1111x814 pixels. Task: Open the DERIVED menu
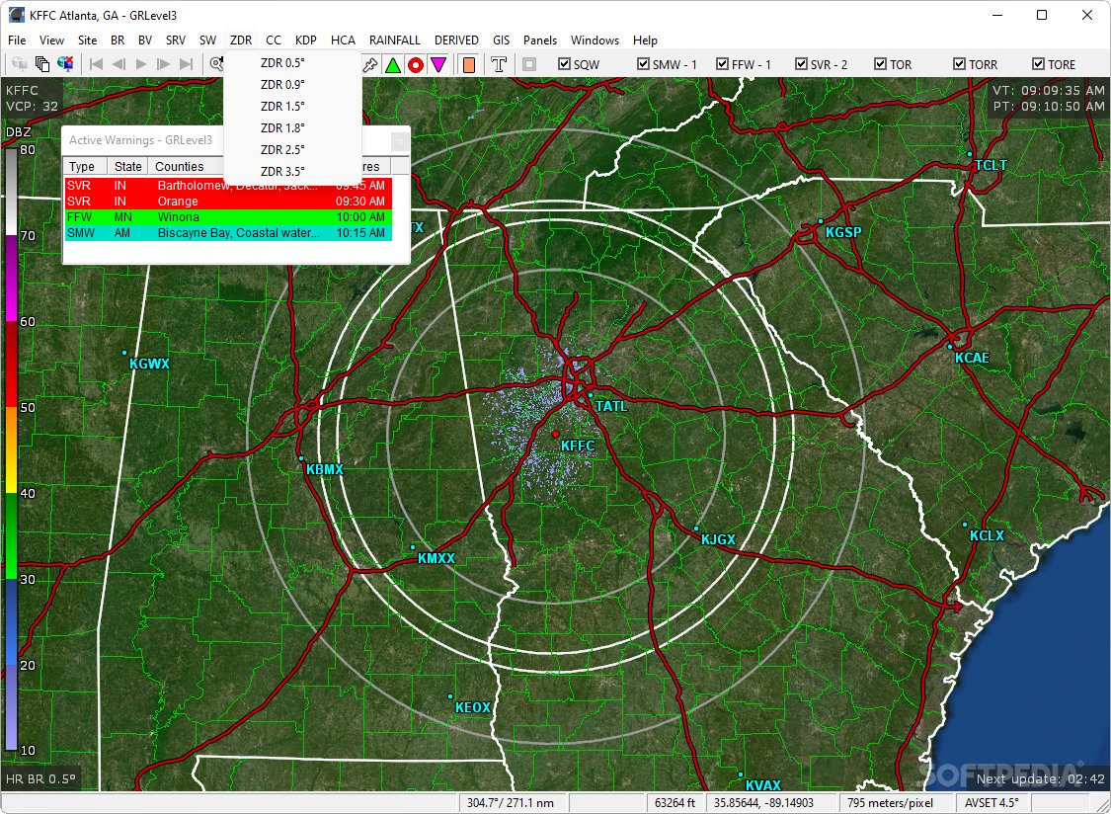pos(456,41)
